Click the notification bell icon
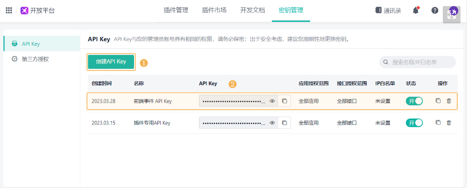 (x=416, y=10)
